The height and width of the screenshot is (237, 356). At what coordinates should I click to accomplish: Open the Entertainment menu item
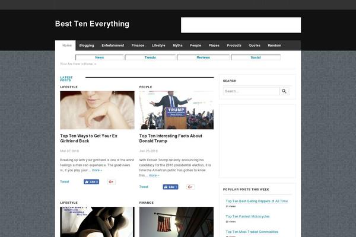pos(113,46)
